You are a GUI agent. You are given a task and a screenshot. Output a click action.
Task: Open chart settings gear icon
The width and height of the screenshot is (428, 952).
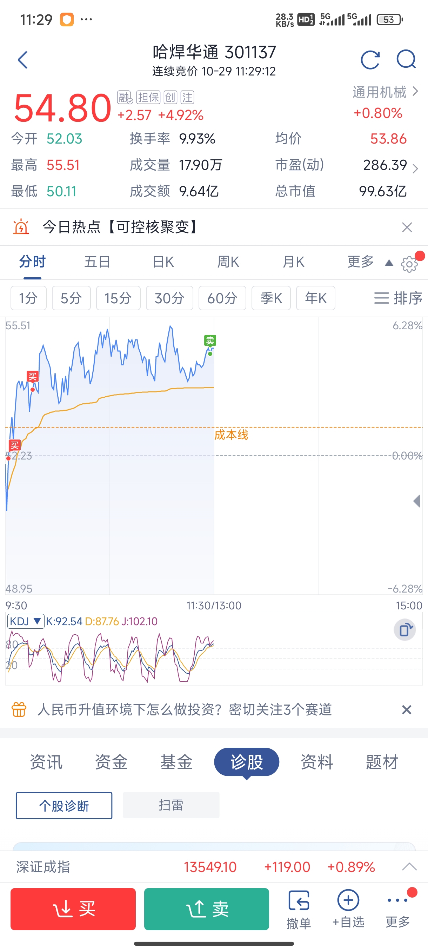(x=409, y=264)
